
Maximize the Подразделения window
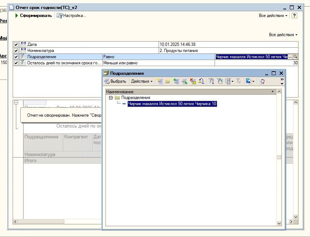pyautogui.click(x=274, y=73)
